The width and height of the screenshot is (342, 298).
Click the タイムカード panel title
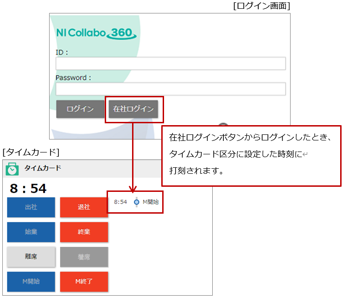43,168
